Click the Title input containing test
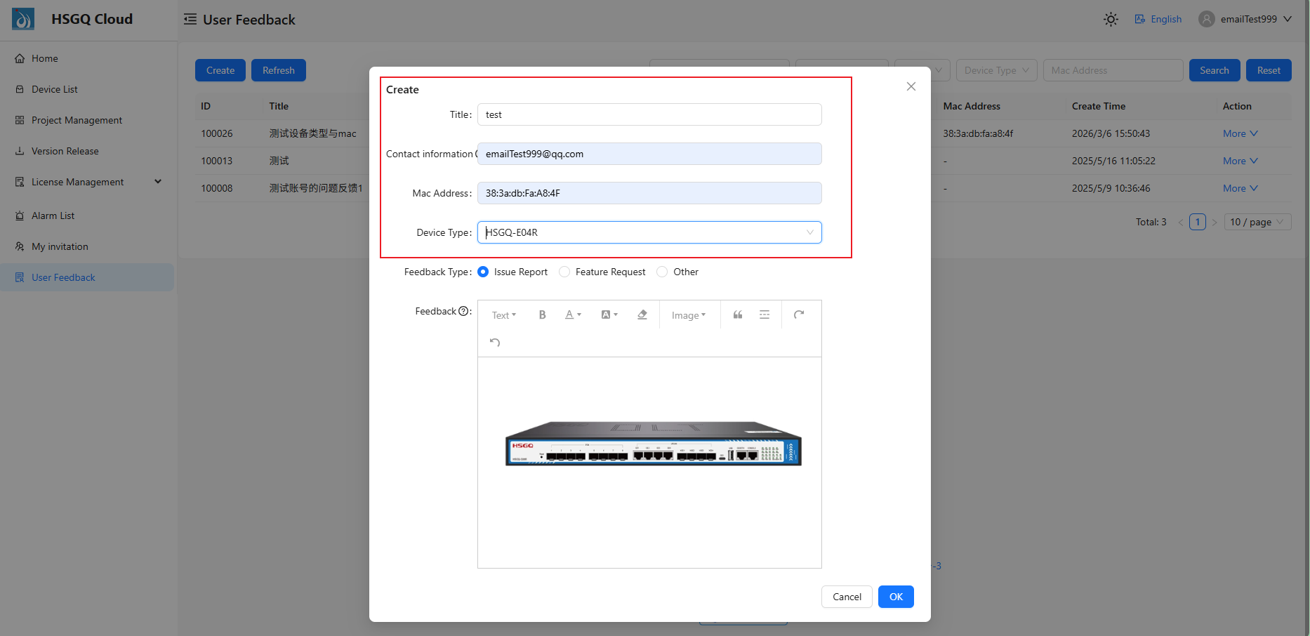This screenshot has height=636, width=1310. 649,114
